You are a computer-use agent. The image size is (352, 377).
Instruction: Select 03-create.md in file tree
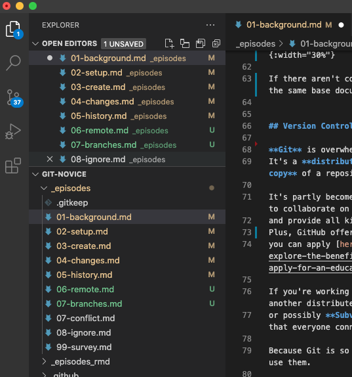pyautogui.click(x=127, y=246)
